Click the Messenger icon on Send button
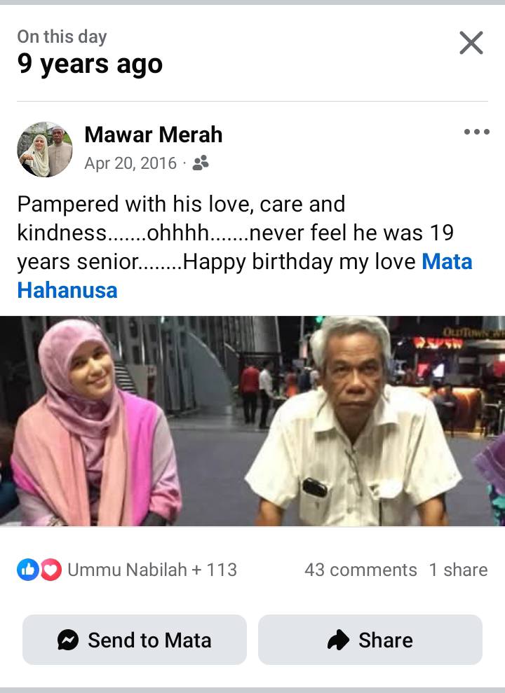Viewport: 505px width, 693px height. tap(68, 640)
